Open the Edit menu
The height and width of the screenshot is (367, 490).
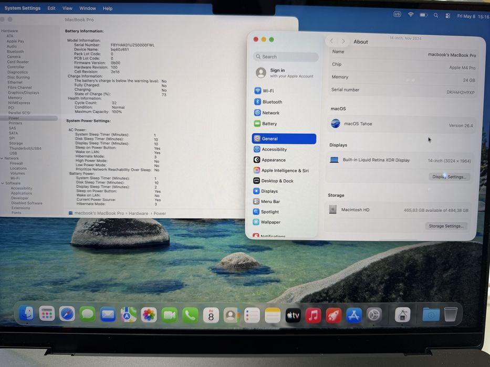pos(51,8)
